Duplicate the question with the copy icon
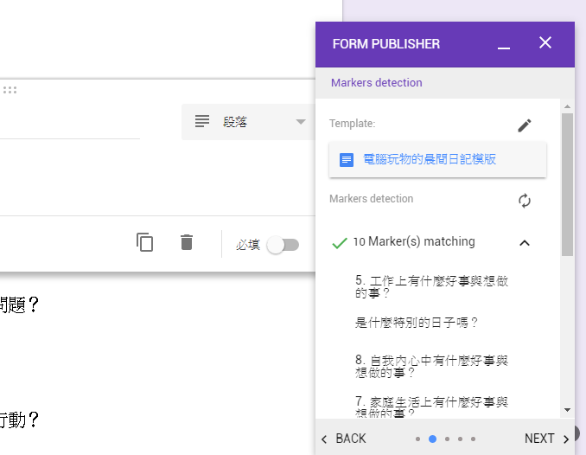Screen dimensions: 586x455 [x=144, y=242]
